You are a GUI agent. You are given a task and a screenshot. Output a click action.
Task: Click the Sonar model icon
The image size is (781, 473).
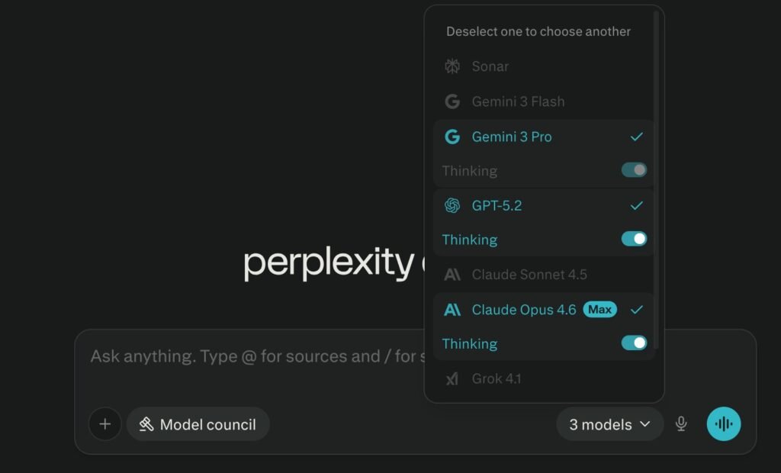pyautogui.click(x=452, y=66)
